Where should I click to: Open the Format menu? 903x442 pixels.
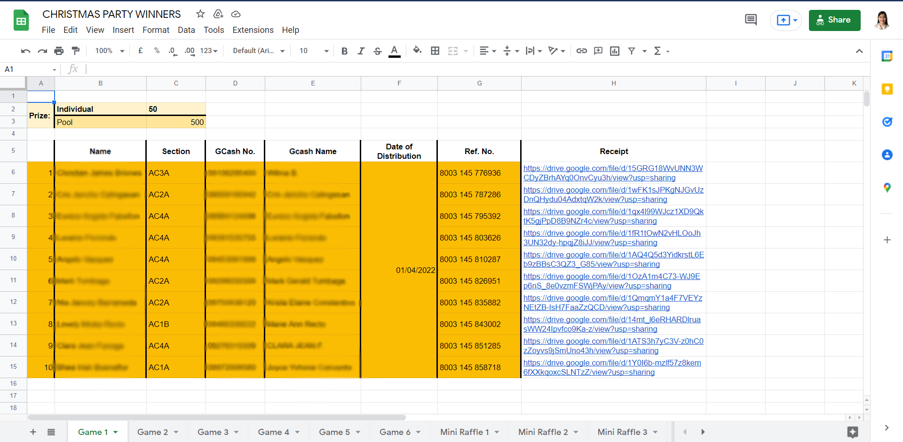pyautogui.click(x=156, y=30)
